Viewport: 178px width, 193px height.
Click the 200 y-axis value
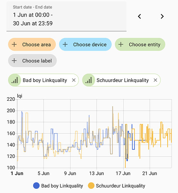pos(11,110)
